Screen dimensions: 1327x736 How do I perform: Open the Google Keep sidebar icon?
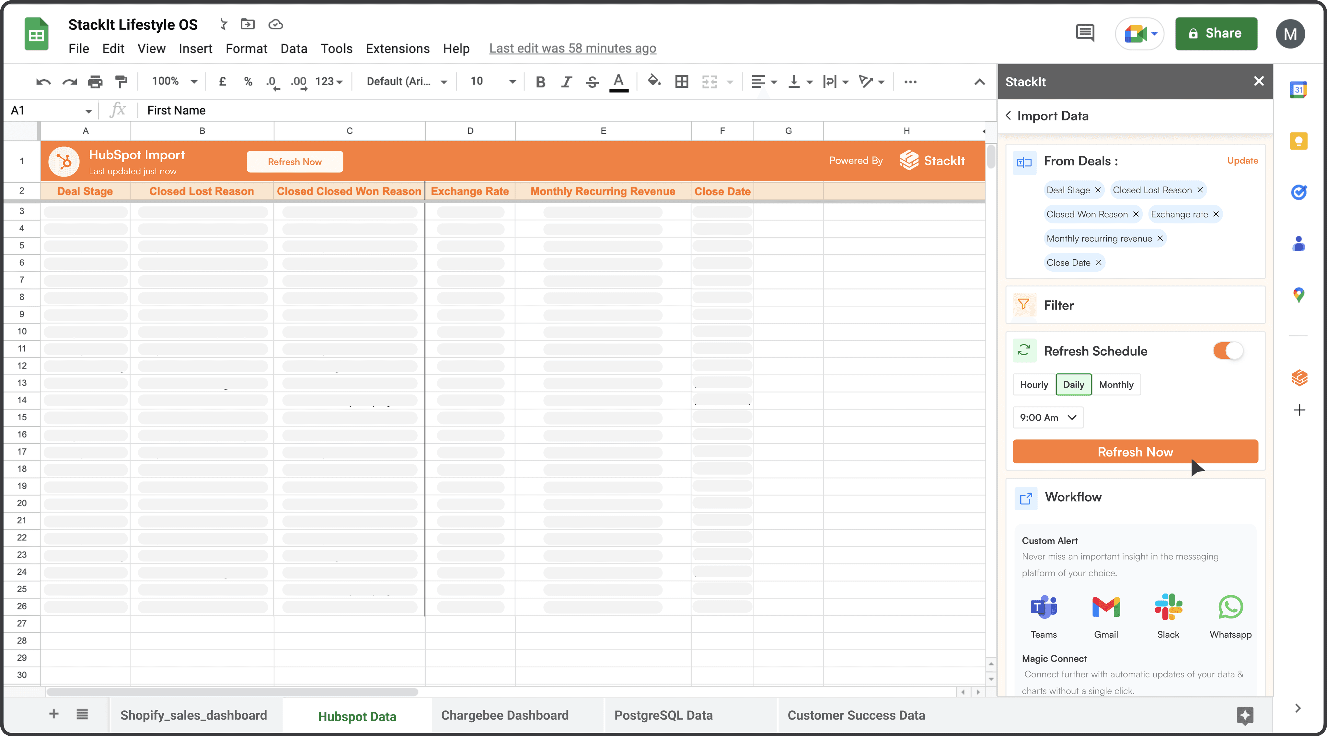coord(1298,141)
